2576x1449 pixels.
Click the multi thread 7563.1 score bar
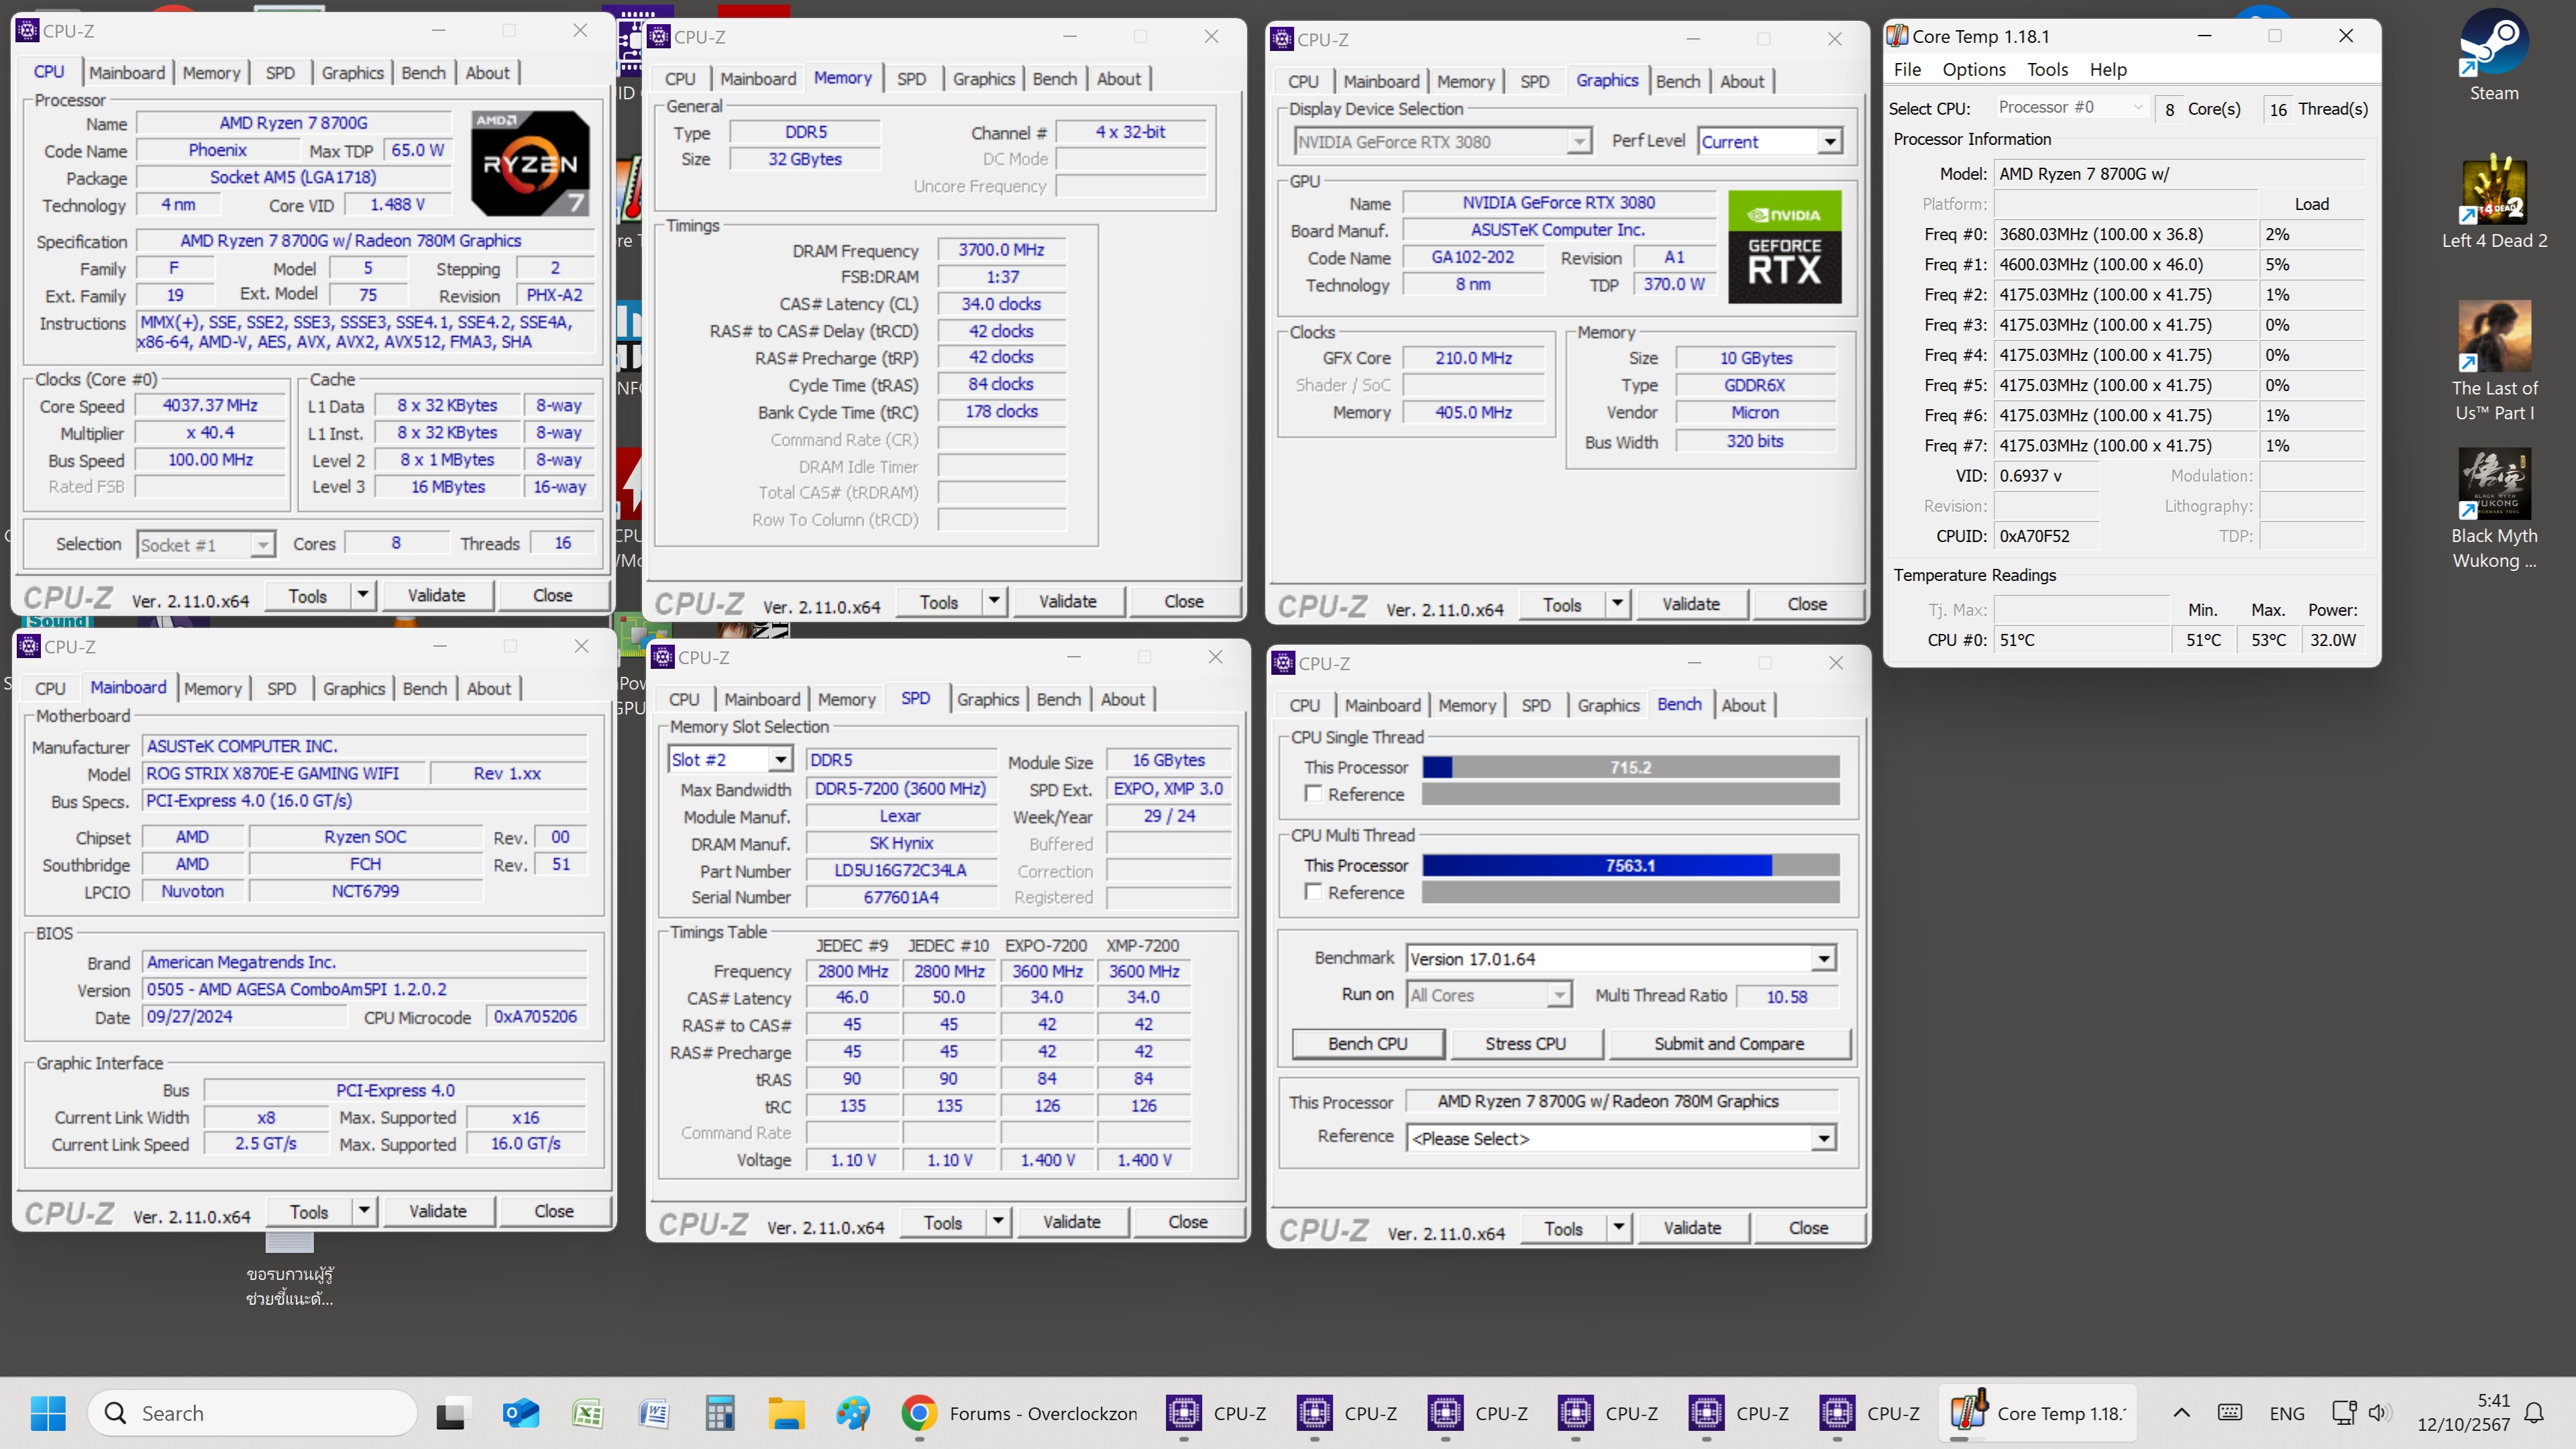1630,865
